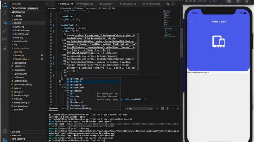
Task: Choose fontSize? suggestion
Action: point(93,82)
